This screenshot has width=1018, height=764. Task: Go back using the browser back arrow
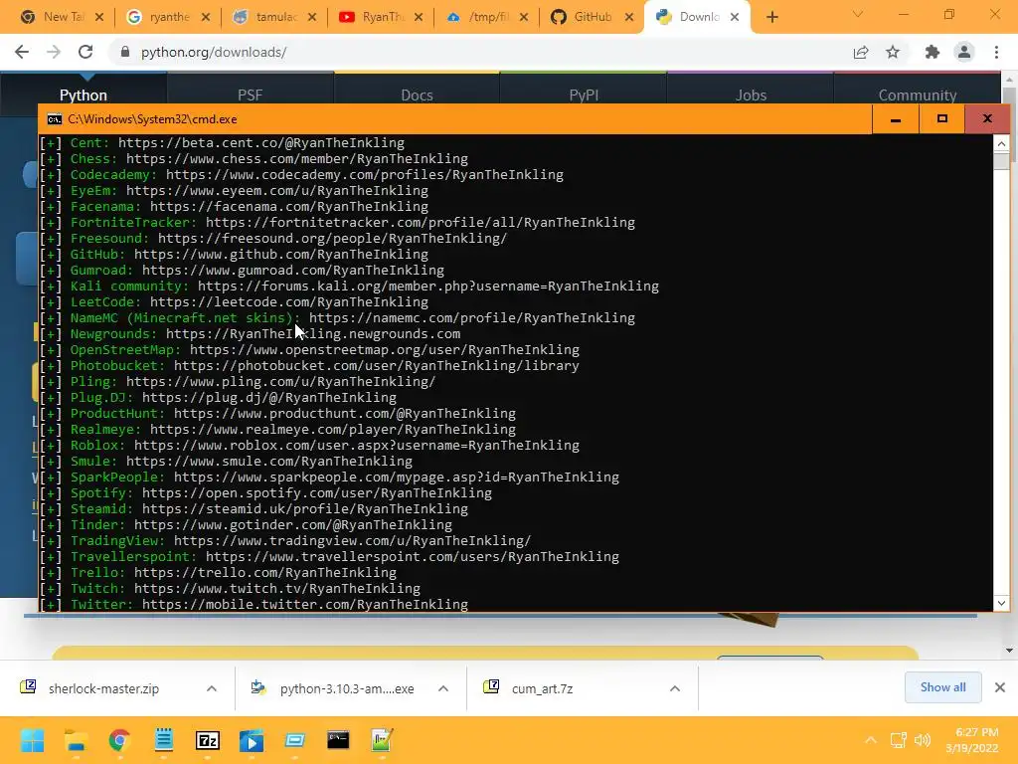pyautogui.click(x=22, y=52)
